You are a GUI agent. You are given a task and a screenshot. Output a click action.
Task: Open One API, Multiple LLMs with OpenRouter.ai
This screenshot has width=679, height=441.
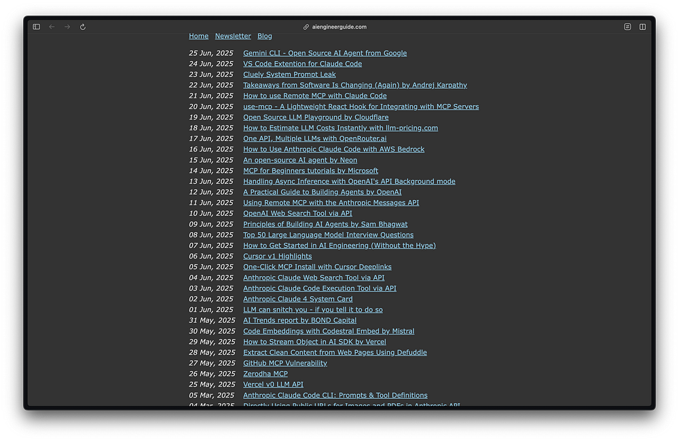tap(315, 138)
